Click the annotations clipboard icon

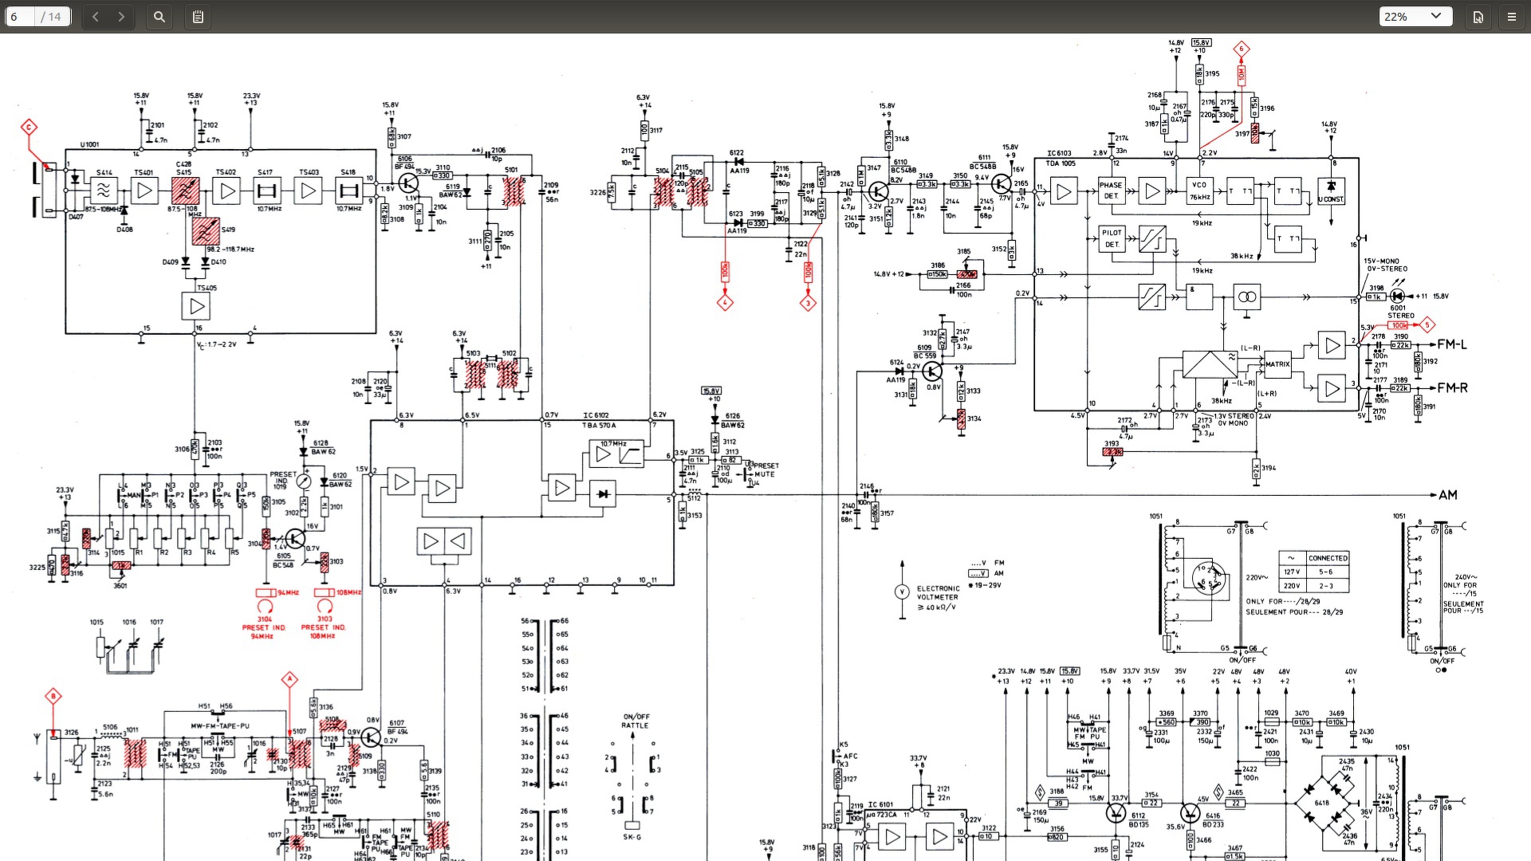coord(199,17)
